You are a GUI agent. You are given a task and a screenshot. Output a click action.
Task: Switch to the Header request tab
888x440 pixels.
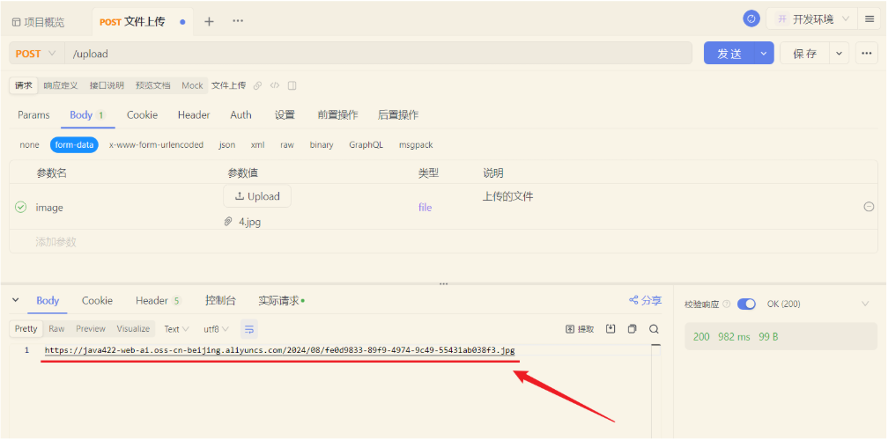(194, 115)
